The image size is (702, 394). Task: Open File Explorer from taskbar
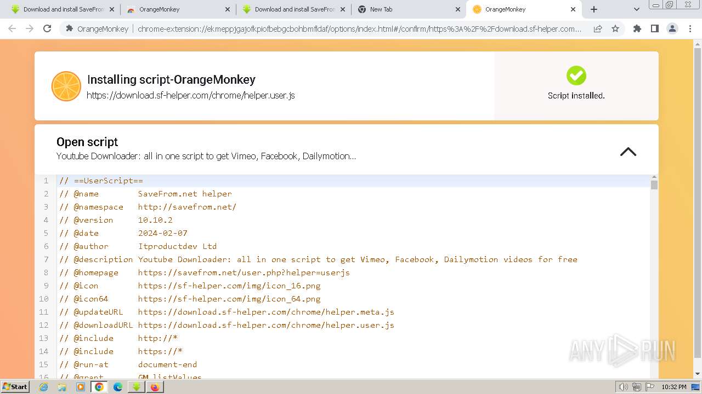click(62, 387)
